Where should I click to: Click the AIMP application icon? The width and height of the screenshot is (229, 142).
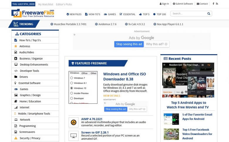pyautogui.click(x=73, y=122)
